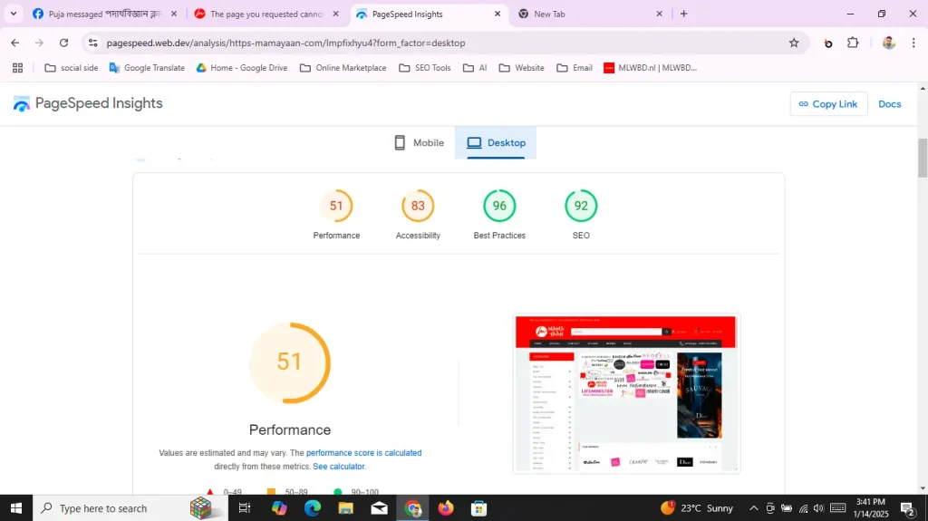Open Firefox from the taskbar
Screen dimensions: 928x521
[445, 508]
